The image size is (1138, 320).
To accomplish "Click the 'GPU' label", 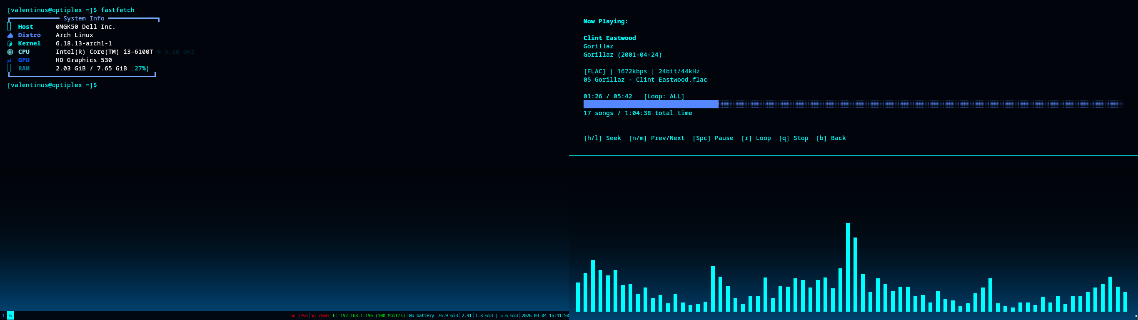I will [x=24, y=60].
